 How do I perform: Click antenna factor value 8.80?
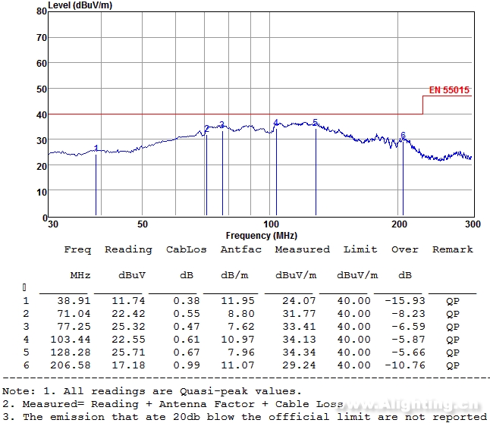click(241, 314)
